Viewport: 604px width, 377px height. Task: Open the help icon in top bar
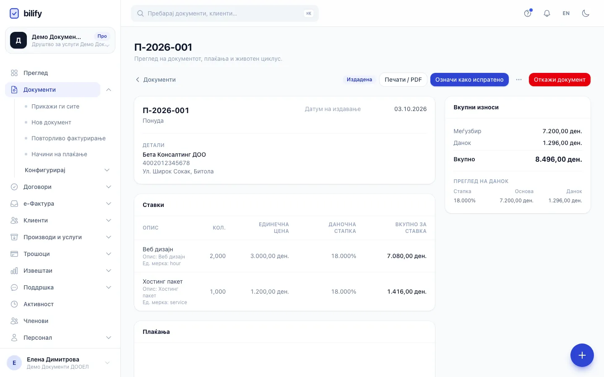tap(528, 13)
